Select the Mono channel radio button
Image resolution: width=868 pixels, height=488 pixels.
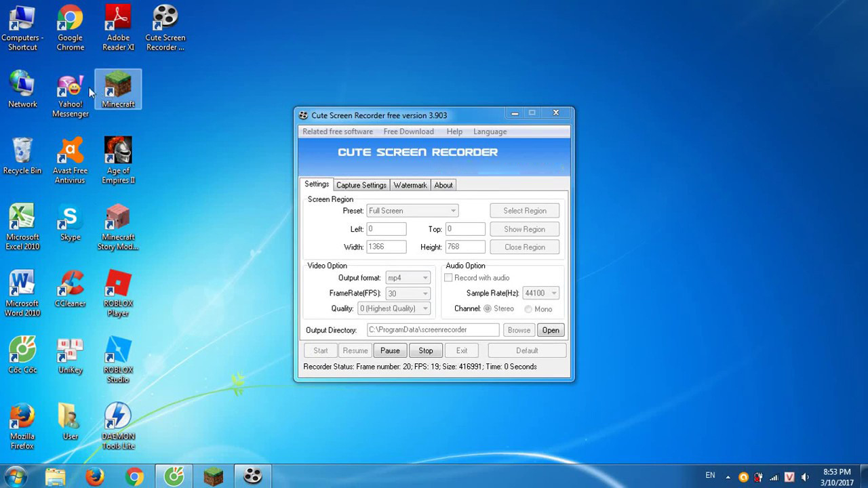click(x=528, y=309)
